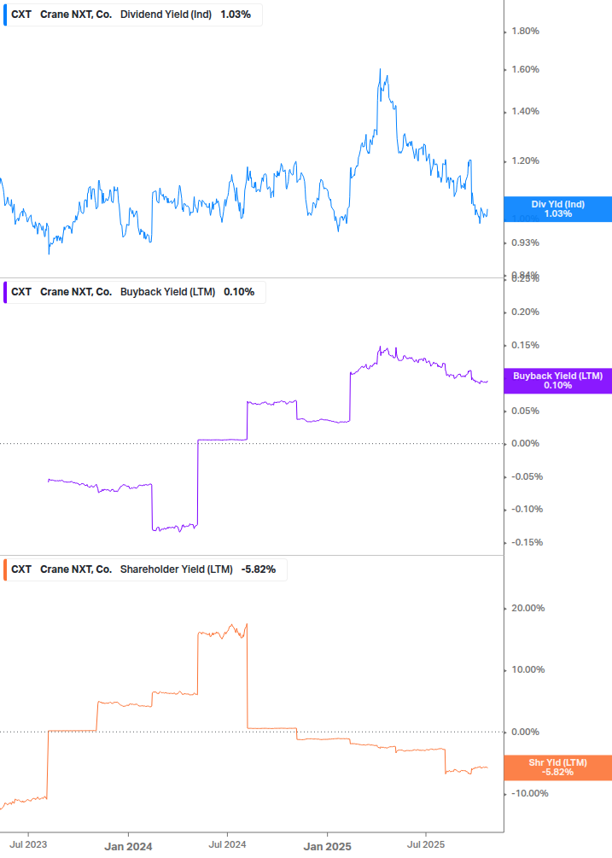
Task: Click the Jan 2024 label on time axis
Action: (x=128, y=846)
